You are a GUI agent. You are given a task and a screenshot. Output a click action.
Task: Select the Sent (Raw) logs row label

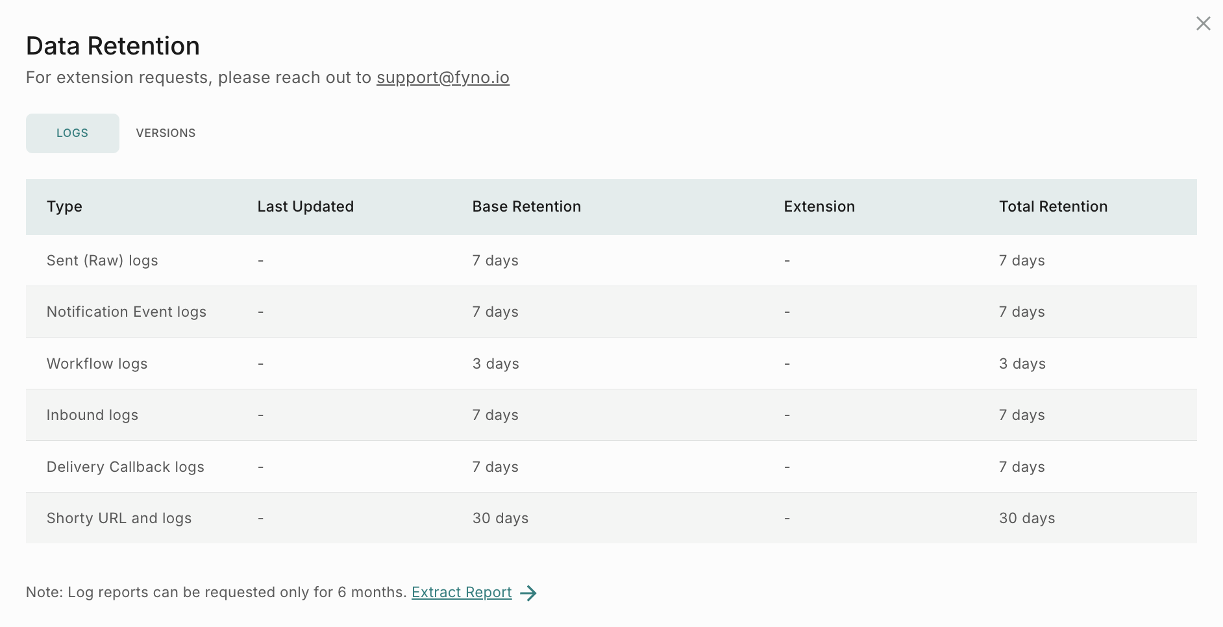click(x=102, y=260)
